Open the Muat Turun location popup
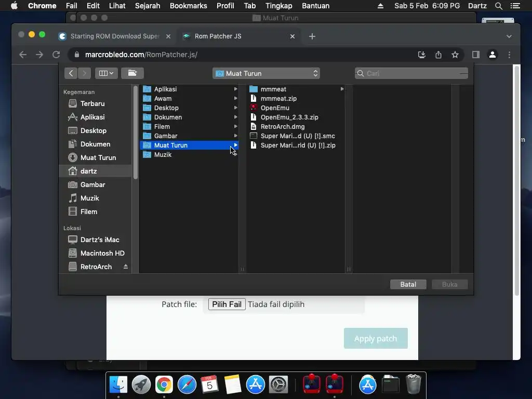Viewport: 532px width, 399px height. click(x=267, y=73)
